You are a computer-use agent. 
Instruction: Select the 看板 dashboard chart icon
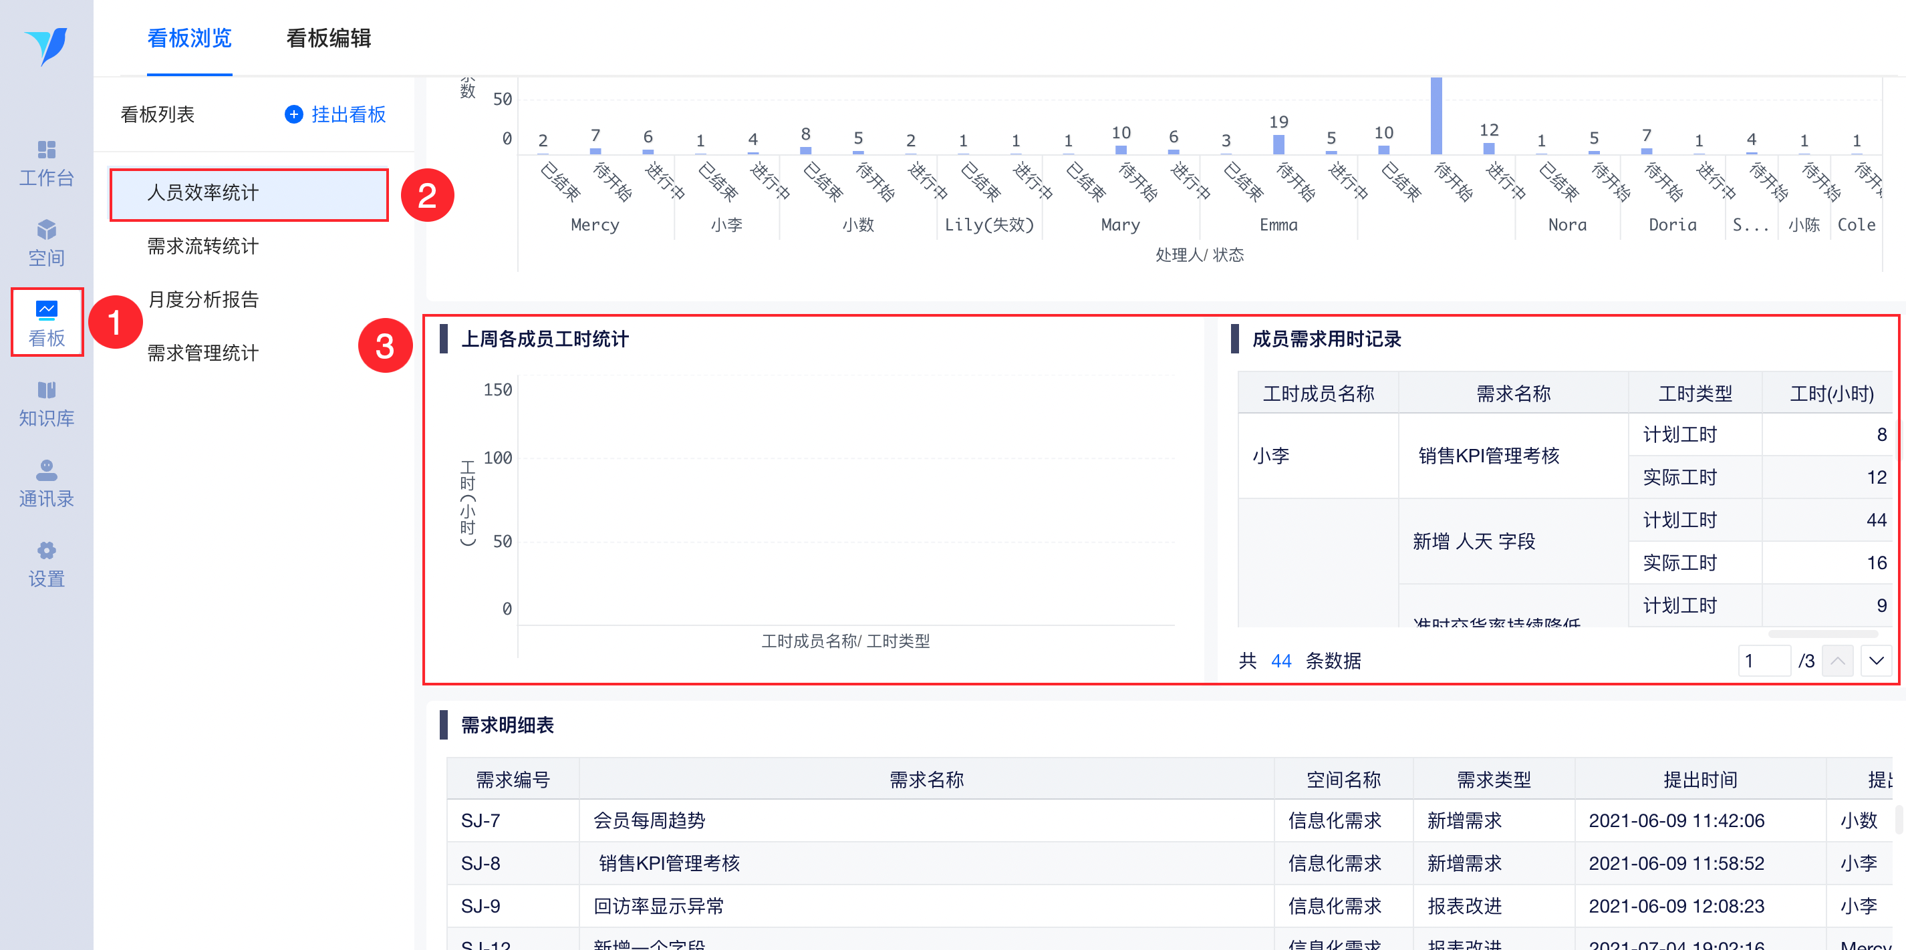click(x=47, y=310)
